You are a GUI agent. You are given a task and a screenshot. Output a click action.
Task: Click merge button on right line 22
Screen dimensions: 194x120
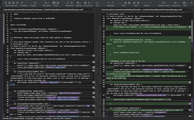pyautogui.click(x=190, y=27)
